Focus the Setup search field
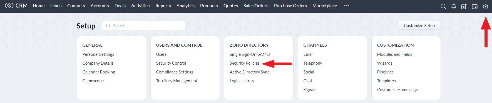 tap(143, 26)
